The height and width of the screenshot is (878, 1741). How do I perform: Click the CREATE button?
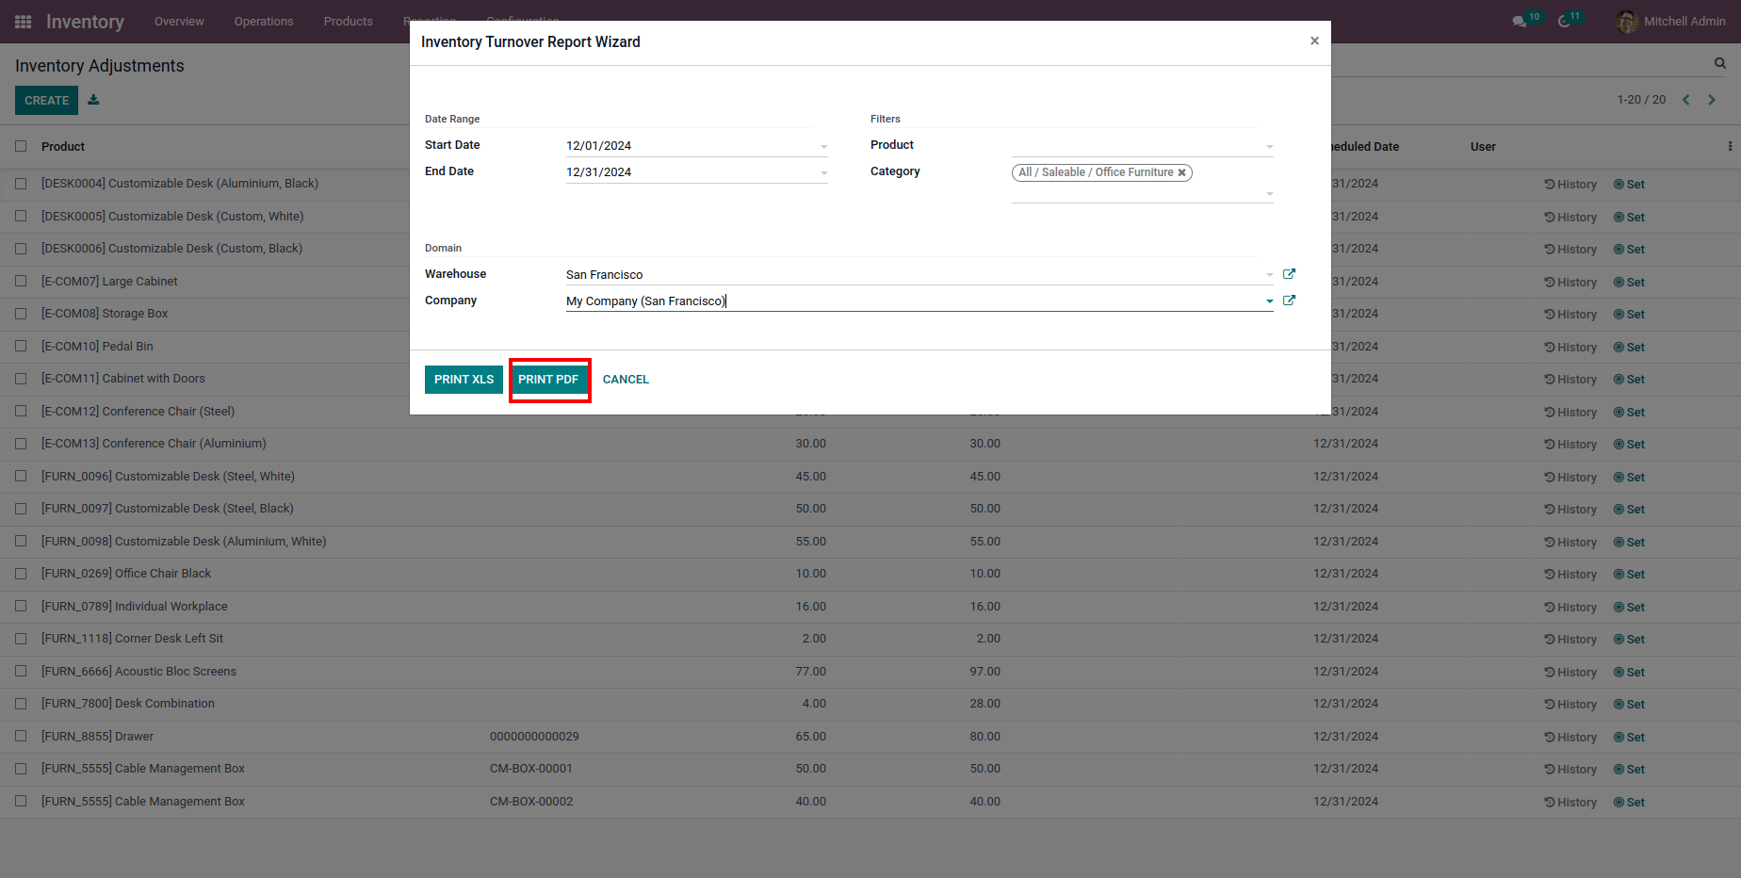[x=46, y=100]
